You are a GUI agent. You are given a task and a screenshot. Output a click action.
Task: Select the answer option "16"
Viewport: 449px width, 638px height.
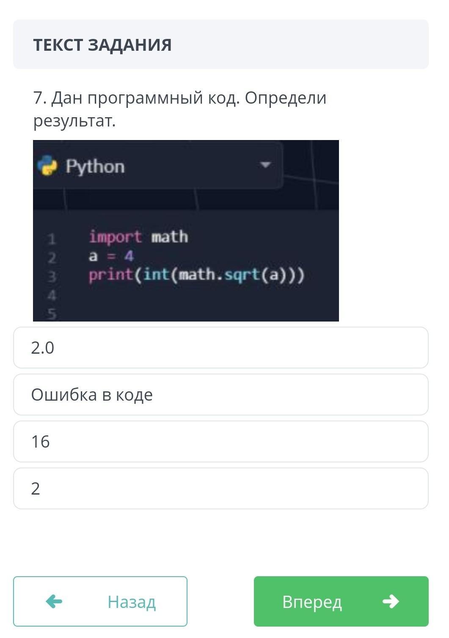point(220,442)
